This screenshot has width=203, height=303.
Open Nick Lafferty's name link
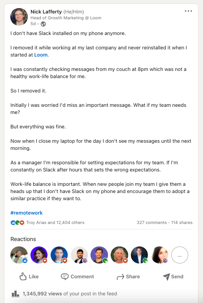pyautogui.click(x=46, y=12)
